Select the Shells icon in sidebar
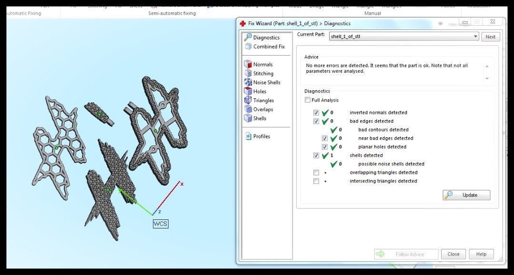The height and width of the screenshot is (275, 514). pyautogui.click(x=248, y=118)
